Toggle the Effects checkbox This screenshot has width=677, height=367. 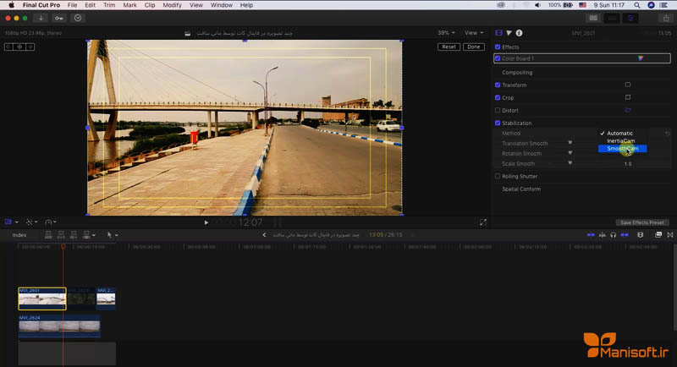click(498, 47)
